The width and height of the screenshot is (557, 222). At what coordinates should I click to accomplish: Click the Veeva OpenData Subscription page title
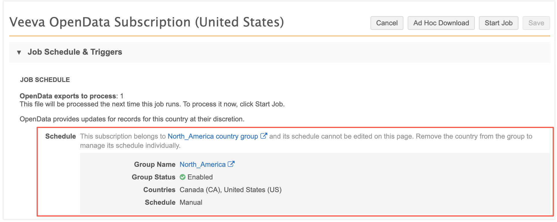tap(146, 22)
